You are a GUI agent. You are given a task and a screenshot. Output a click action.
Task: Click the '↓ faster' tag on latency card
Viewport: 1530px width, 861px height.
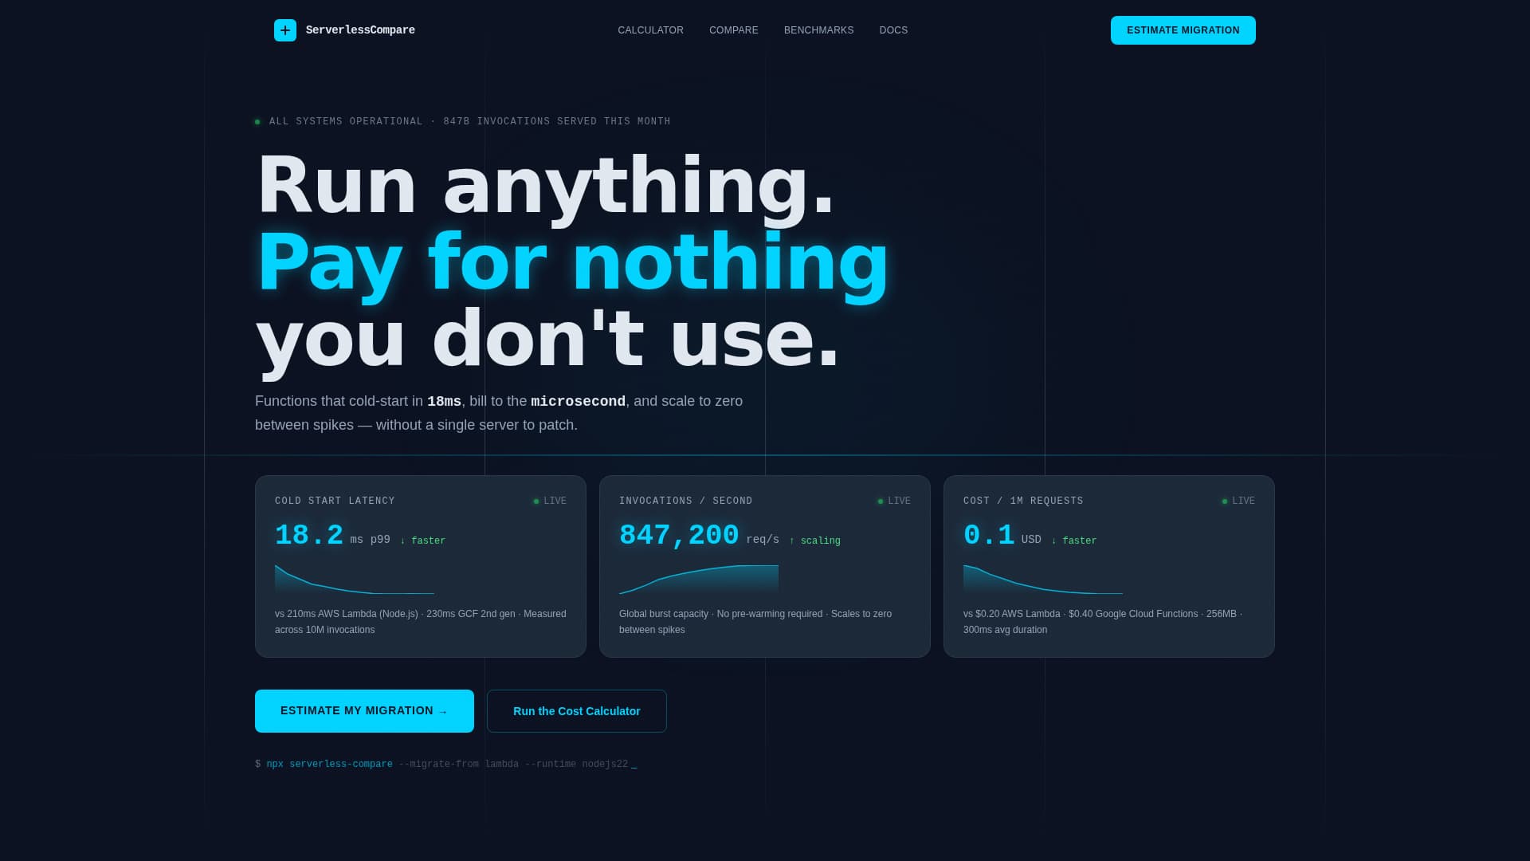(x=422, y=541)
